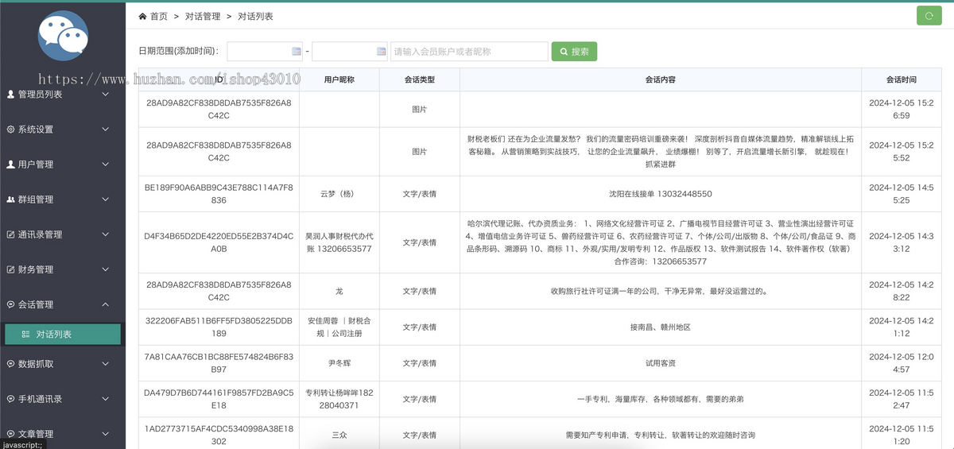
Task: Click the member account search field
Action: pos(469,52)
